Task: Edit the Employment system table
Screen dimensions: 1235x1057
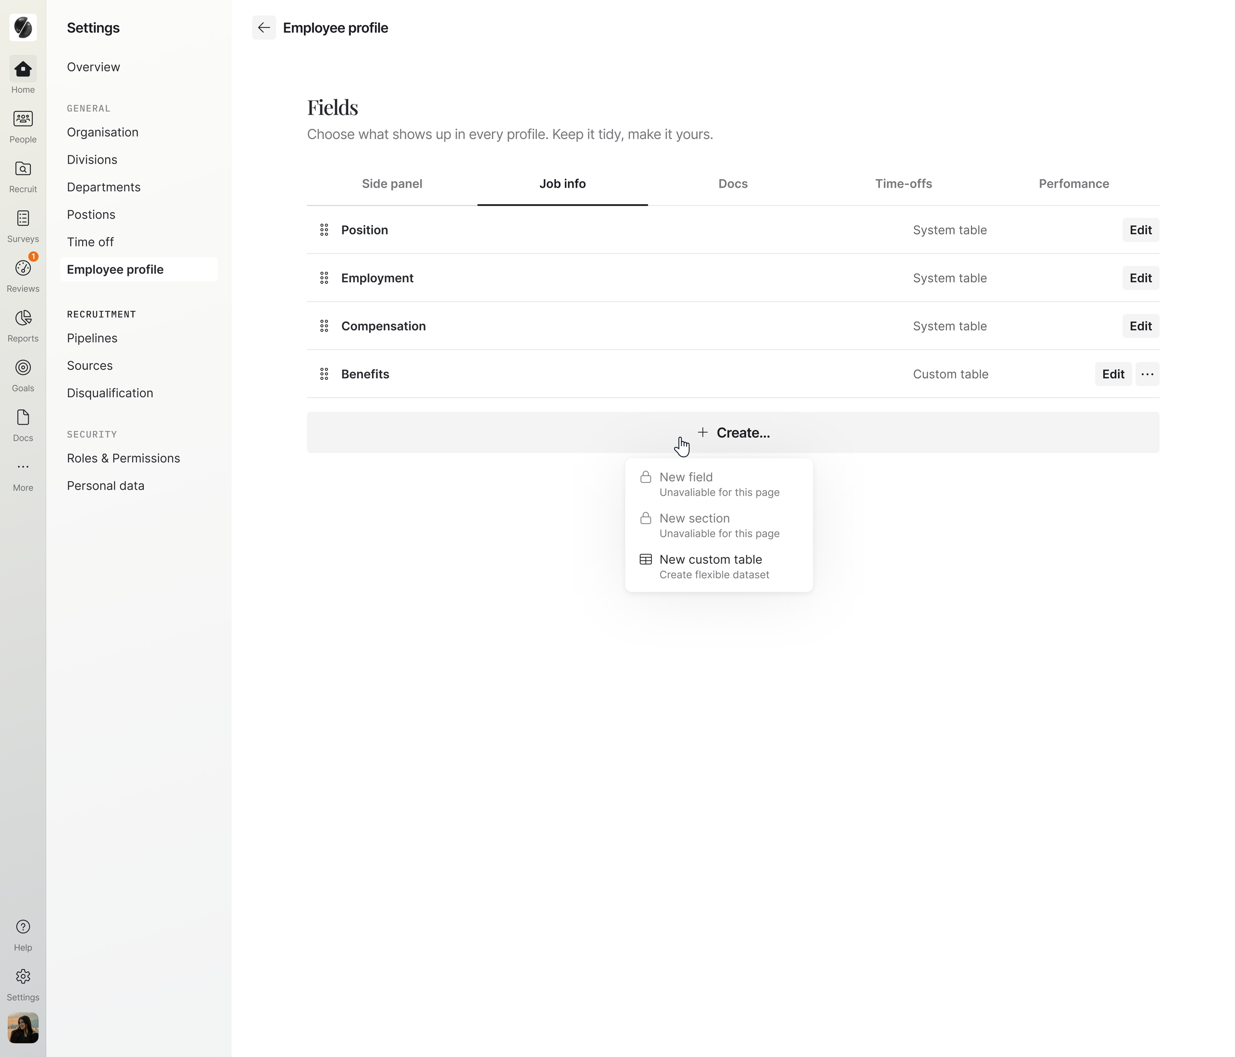Action: tap(1141, 278)
